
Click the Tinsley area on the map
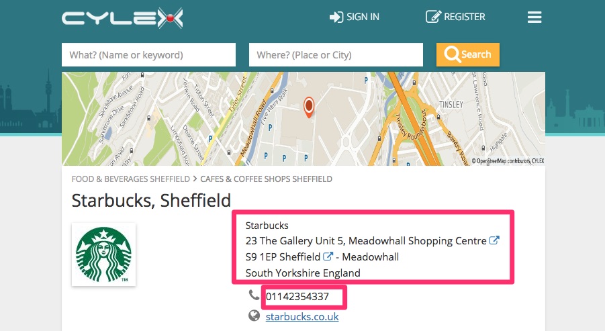click(451, 105)
